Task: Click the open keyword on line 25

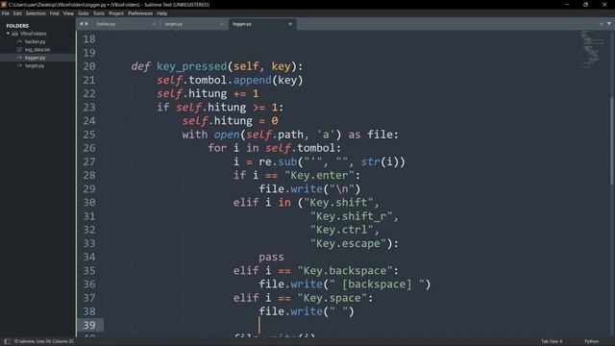Action: point(227,135)
